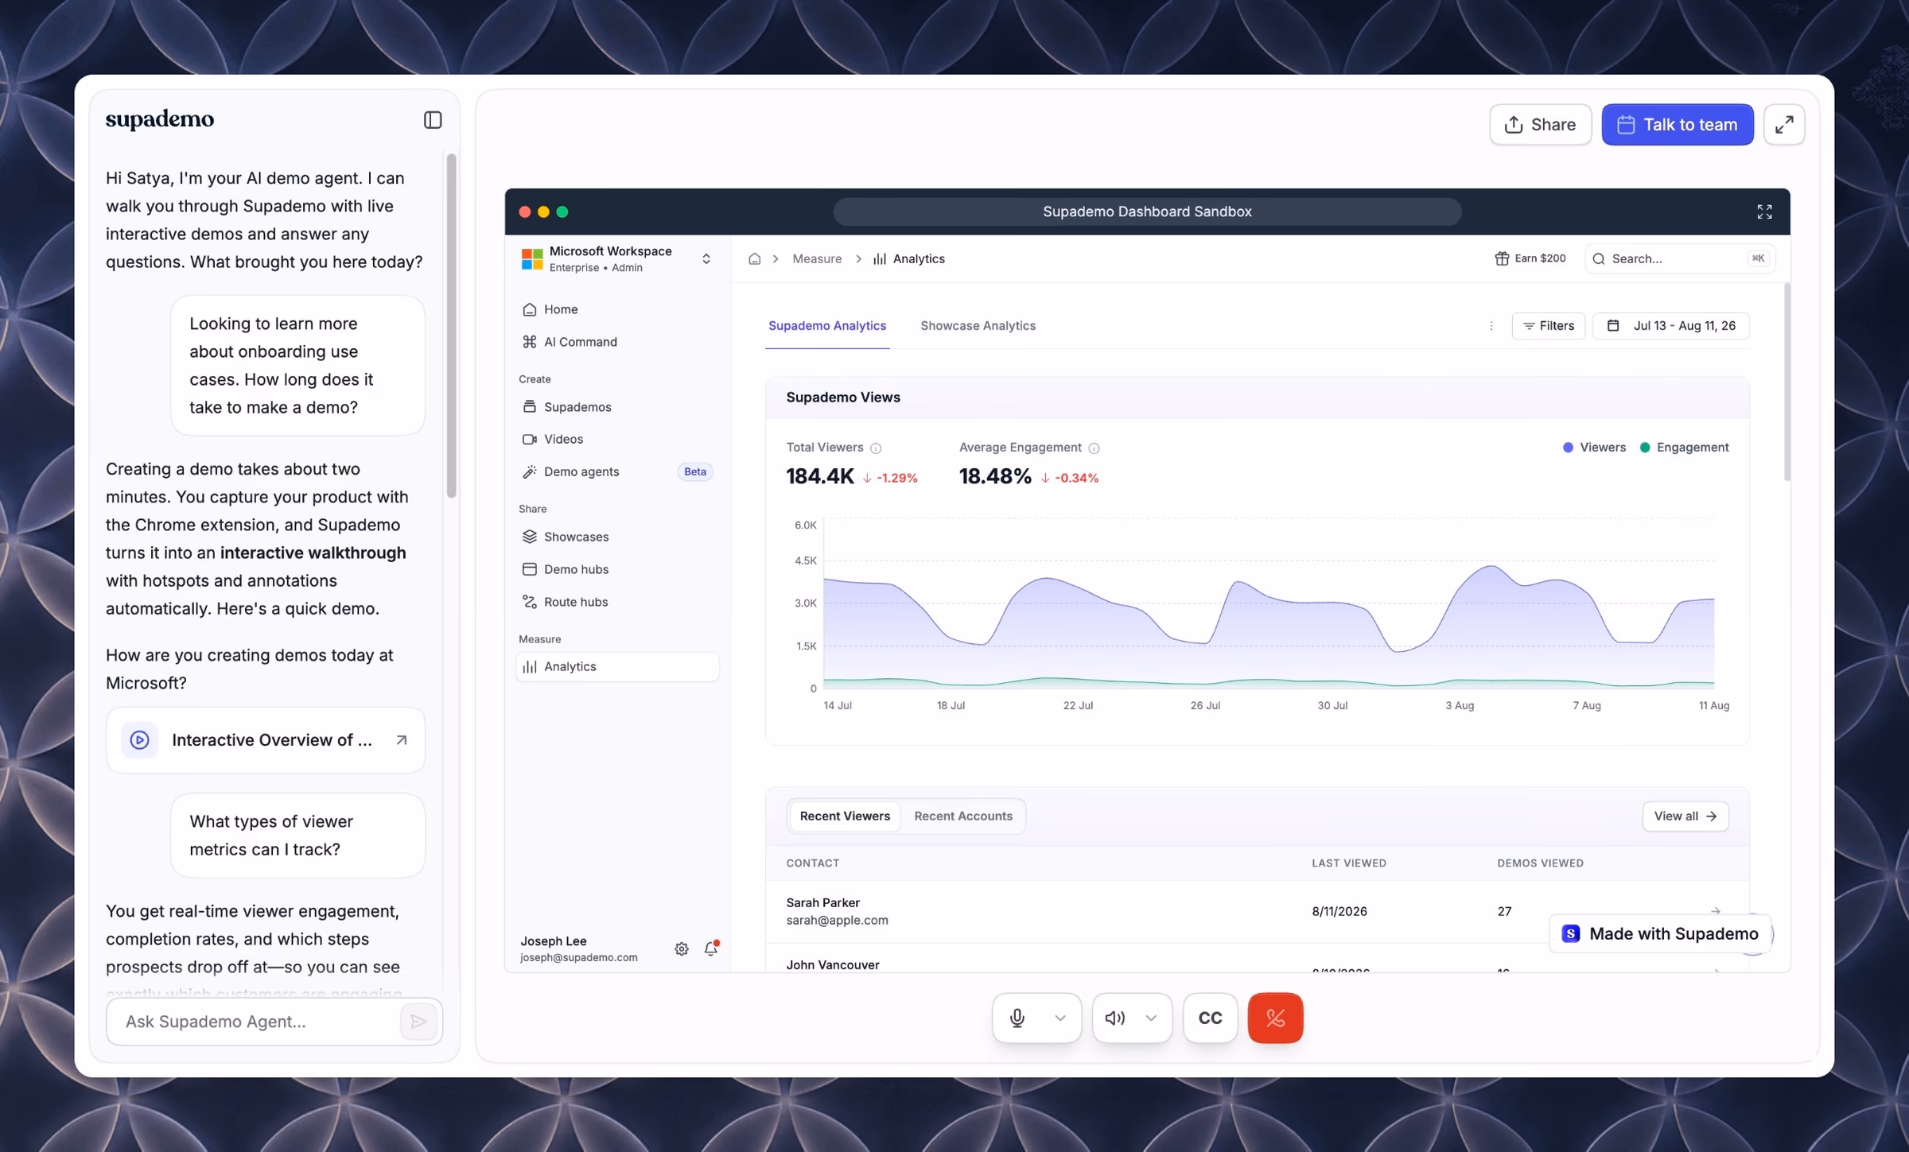The image size is (1909, 1152).
Task: Open Home in dashboard sidebar
Action: click(617, 309)
